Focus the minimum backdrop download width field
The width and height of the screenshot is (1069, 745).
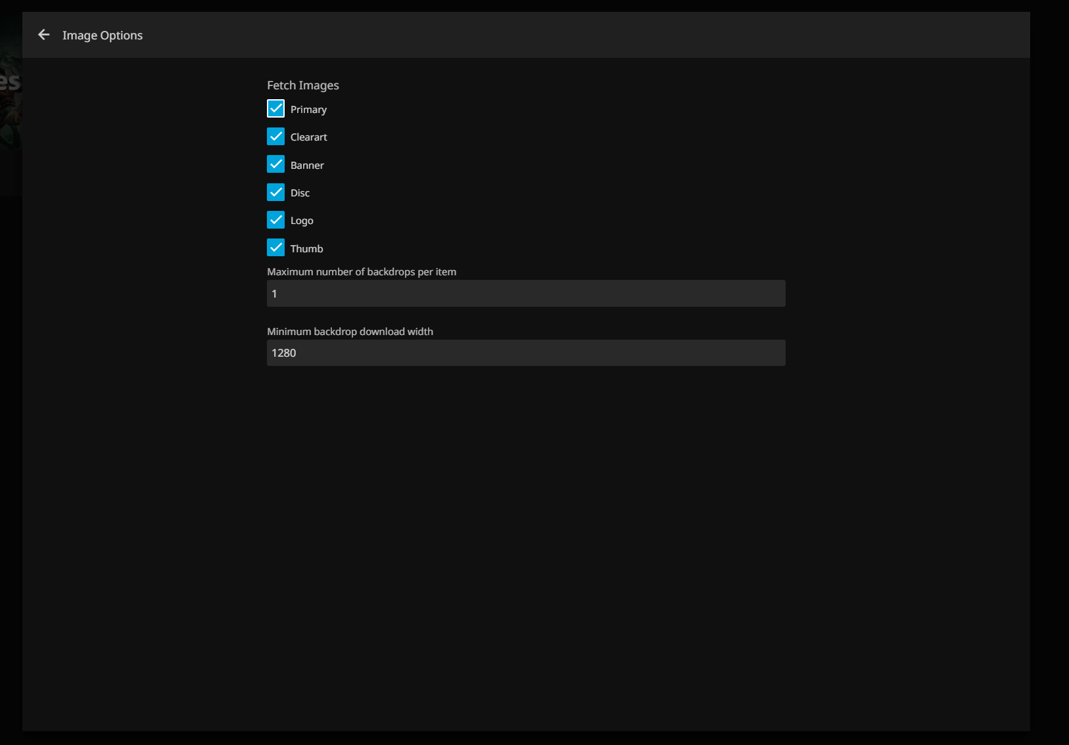525,353
